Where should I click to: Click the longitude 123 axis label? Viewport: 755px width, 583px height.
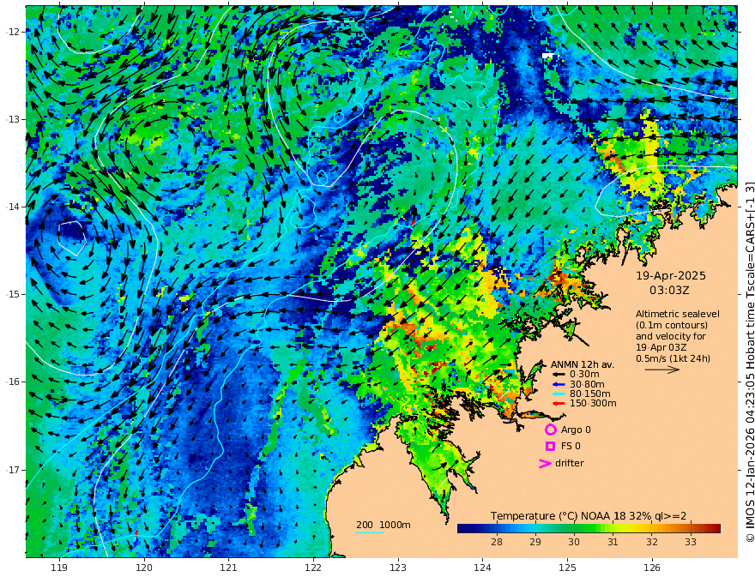click(398, 568)
